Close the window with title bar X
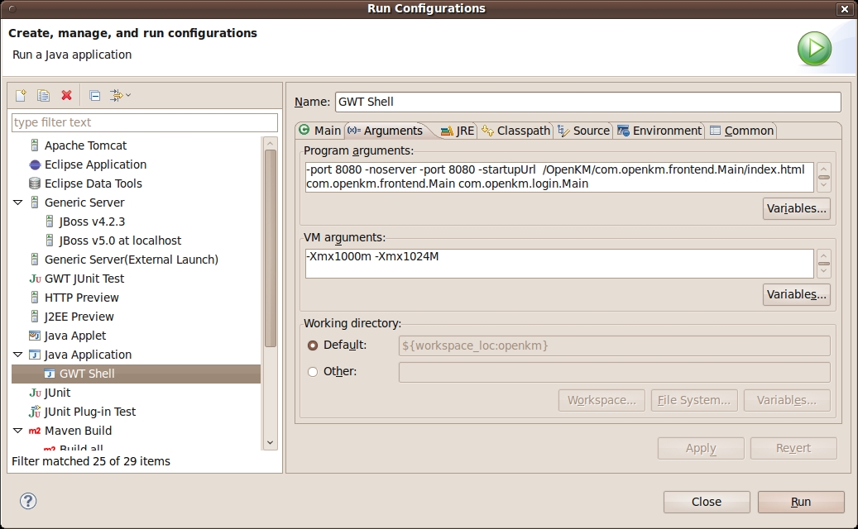Screen dimensions: 858x529 [x=843, y=9]
